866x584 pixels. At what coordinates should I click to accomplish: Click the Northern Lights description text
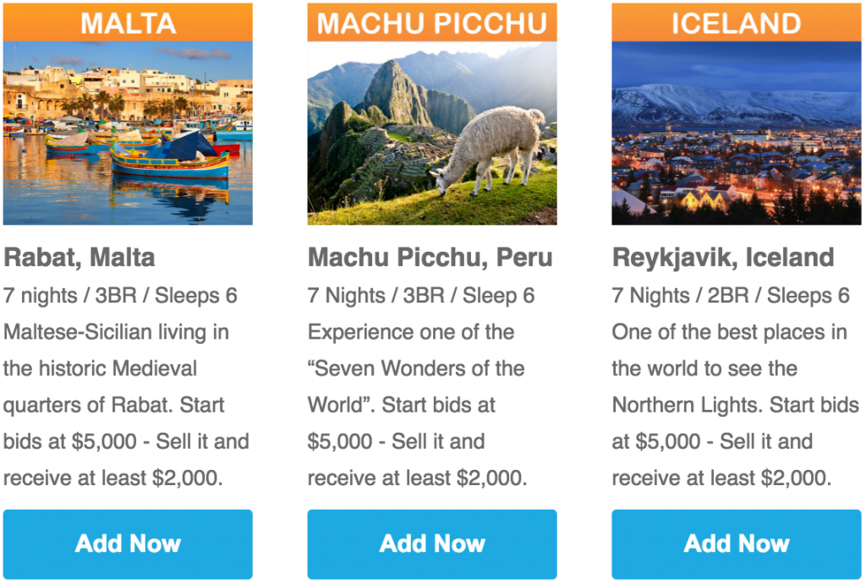[735, 405]
